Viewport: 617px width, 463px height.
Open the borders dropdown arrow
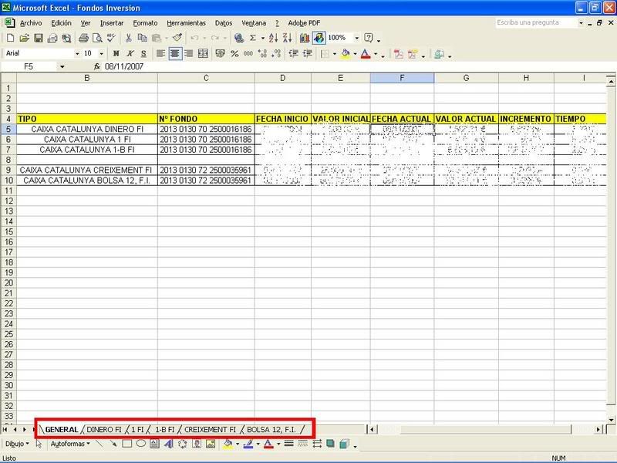pos(335,53)
